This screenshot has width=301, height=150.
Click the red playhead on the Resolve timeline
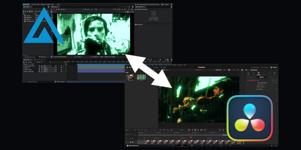(x=191, y=137)
